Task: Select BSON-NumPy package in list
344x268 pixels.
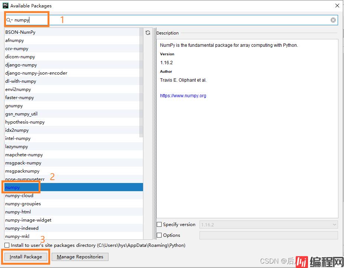Action: tap(20, 32)
